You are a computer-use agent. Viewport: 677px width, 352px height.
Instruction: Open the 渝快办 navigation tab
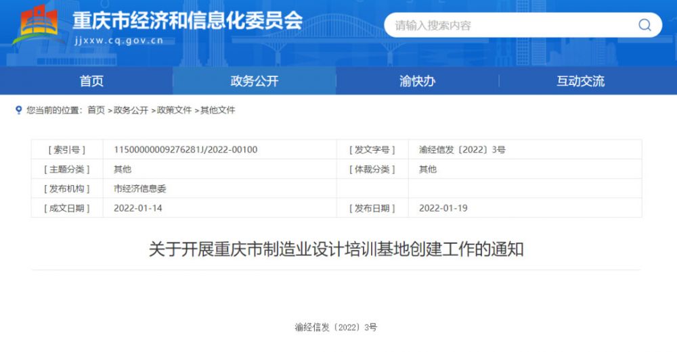click(x=417, y=81)
